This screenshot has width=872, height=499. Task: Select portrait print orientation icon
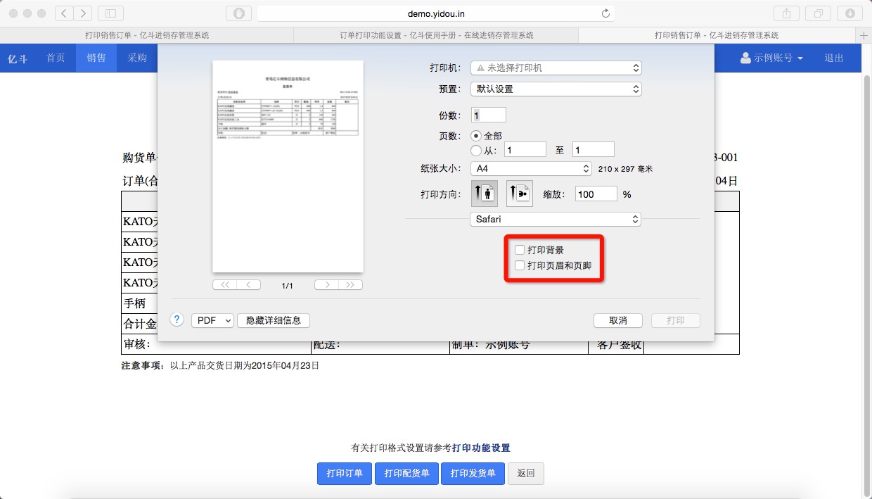pos(484,194)
